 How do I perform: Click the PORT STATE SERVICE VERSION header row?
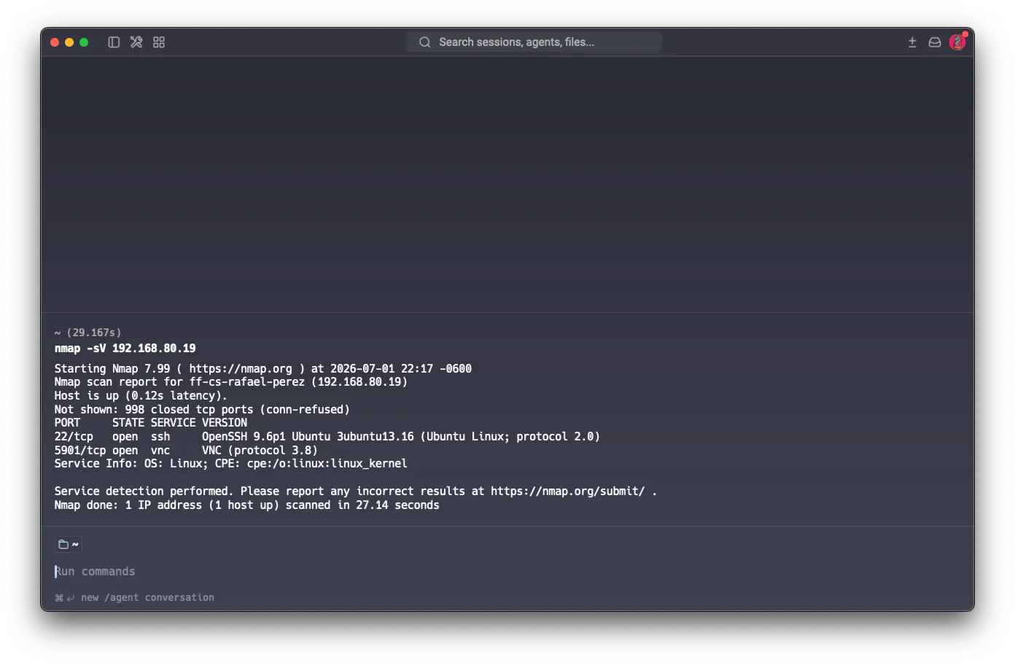click(x=151, y=423)
